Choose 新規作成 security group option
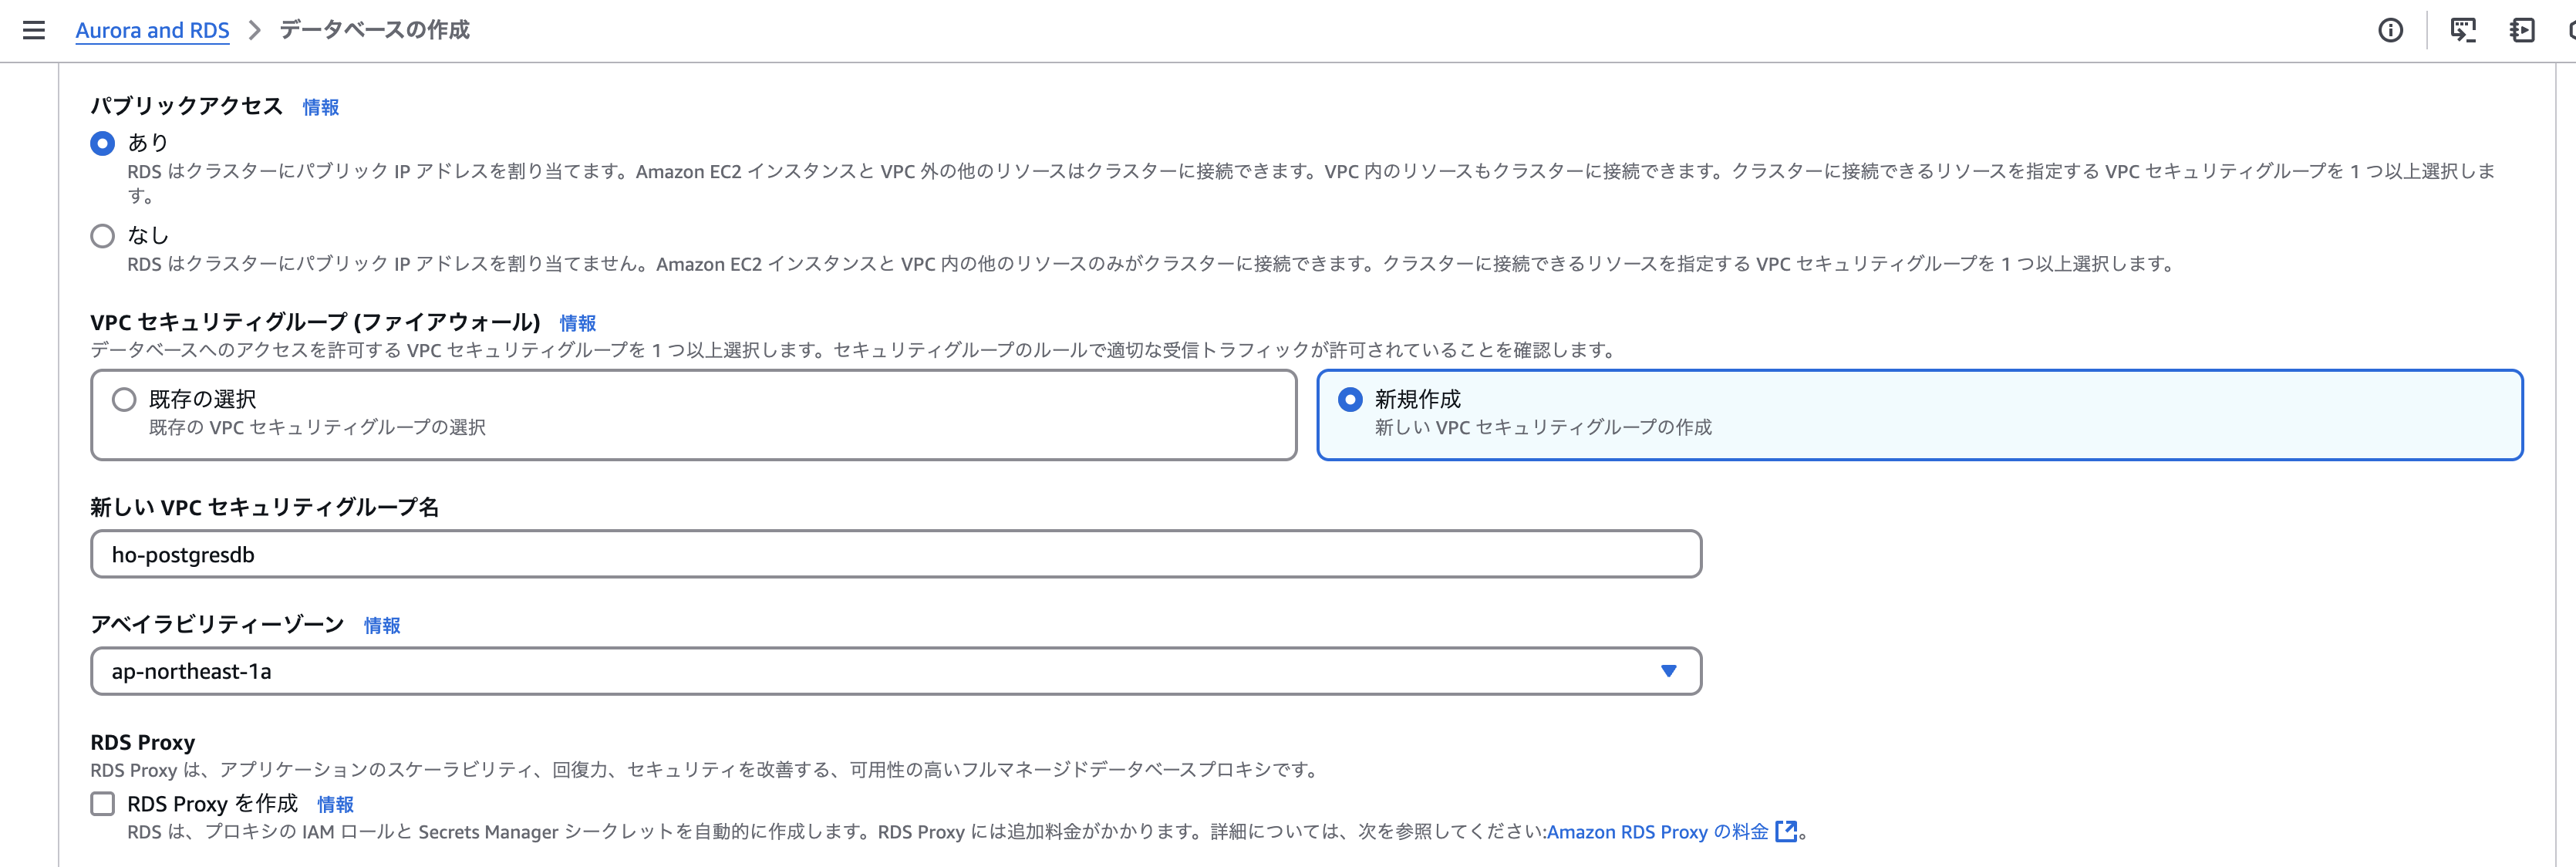 coord(1349,400)
